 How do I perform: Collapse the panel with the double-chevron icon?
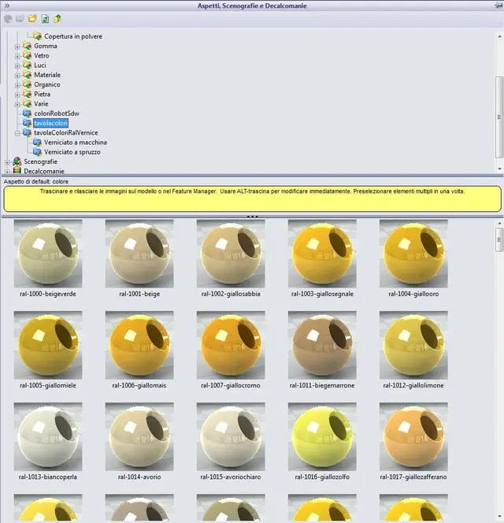(6, 6)
